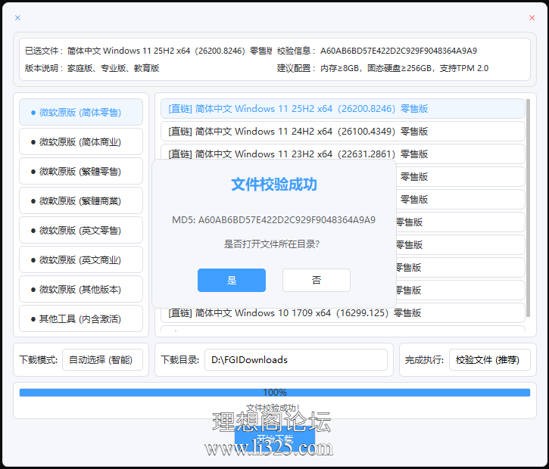Decline with the 否 button
Viewport: 549px width, 469px height.
pyautogui.click(x=317, y=280)
